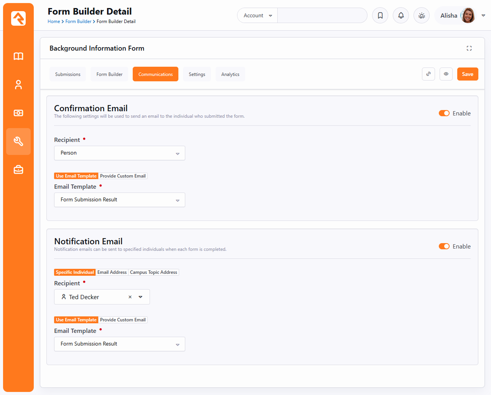
Task: Open Confirmation Email Template dropdown
Action: (120, 200)
